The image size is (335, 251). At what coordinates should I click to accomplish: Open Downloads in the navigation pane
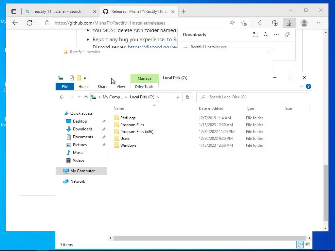click(x=82, y=129)
